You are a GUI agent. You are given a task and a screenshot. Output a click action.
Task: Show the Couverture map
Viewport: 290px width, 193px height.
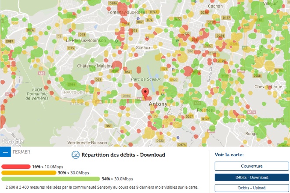coord(251,166)
